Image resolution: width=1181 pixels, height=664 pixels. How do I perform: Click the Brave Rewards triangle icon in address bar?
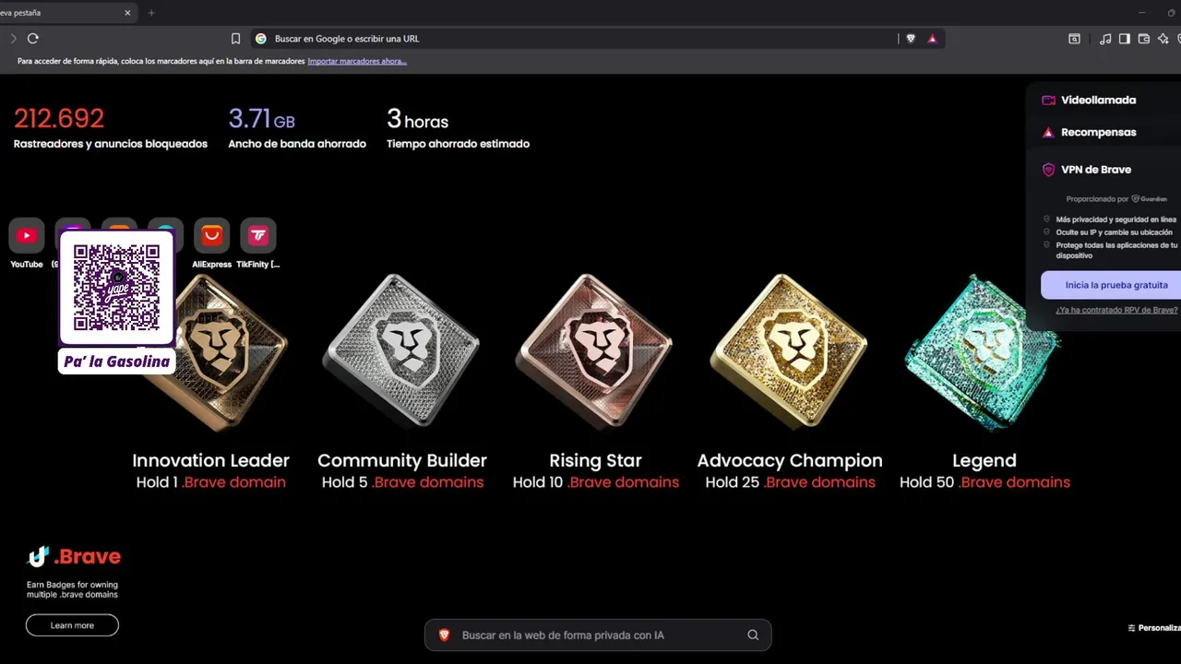(932, 39)
